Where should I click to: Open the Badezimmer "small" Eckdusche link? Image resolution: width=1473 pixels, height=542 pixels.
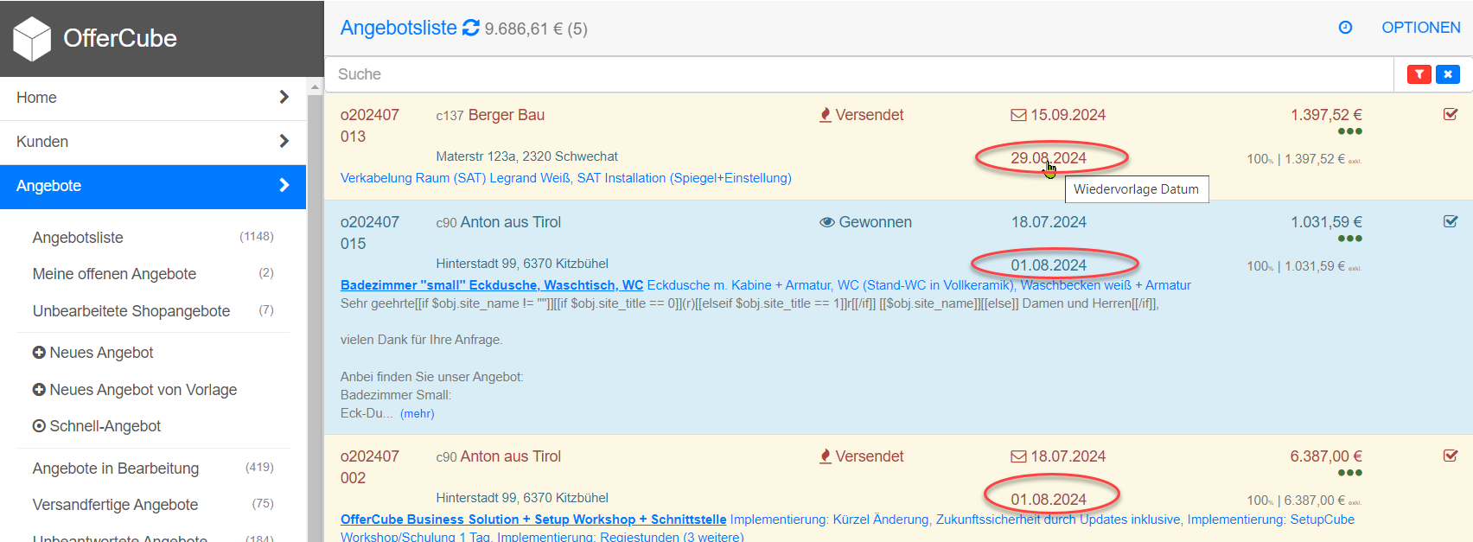point(492,285)
